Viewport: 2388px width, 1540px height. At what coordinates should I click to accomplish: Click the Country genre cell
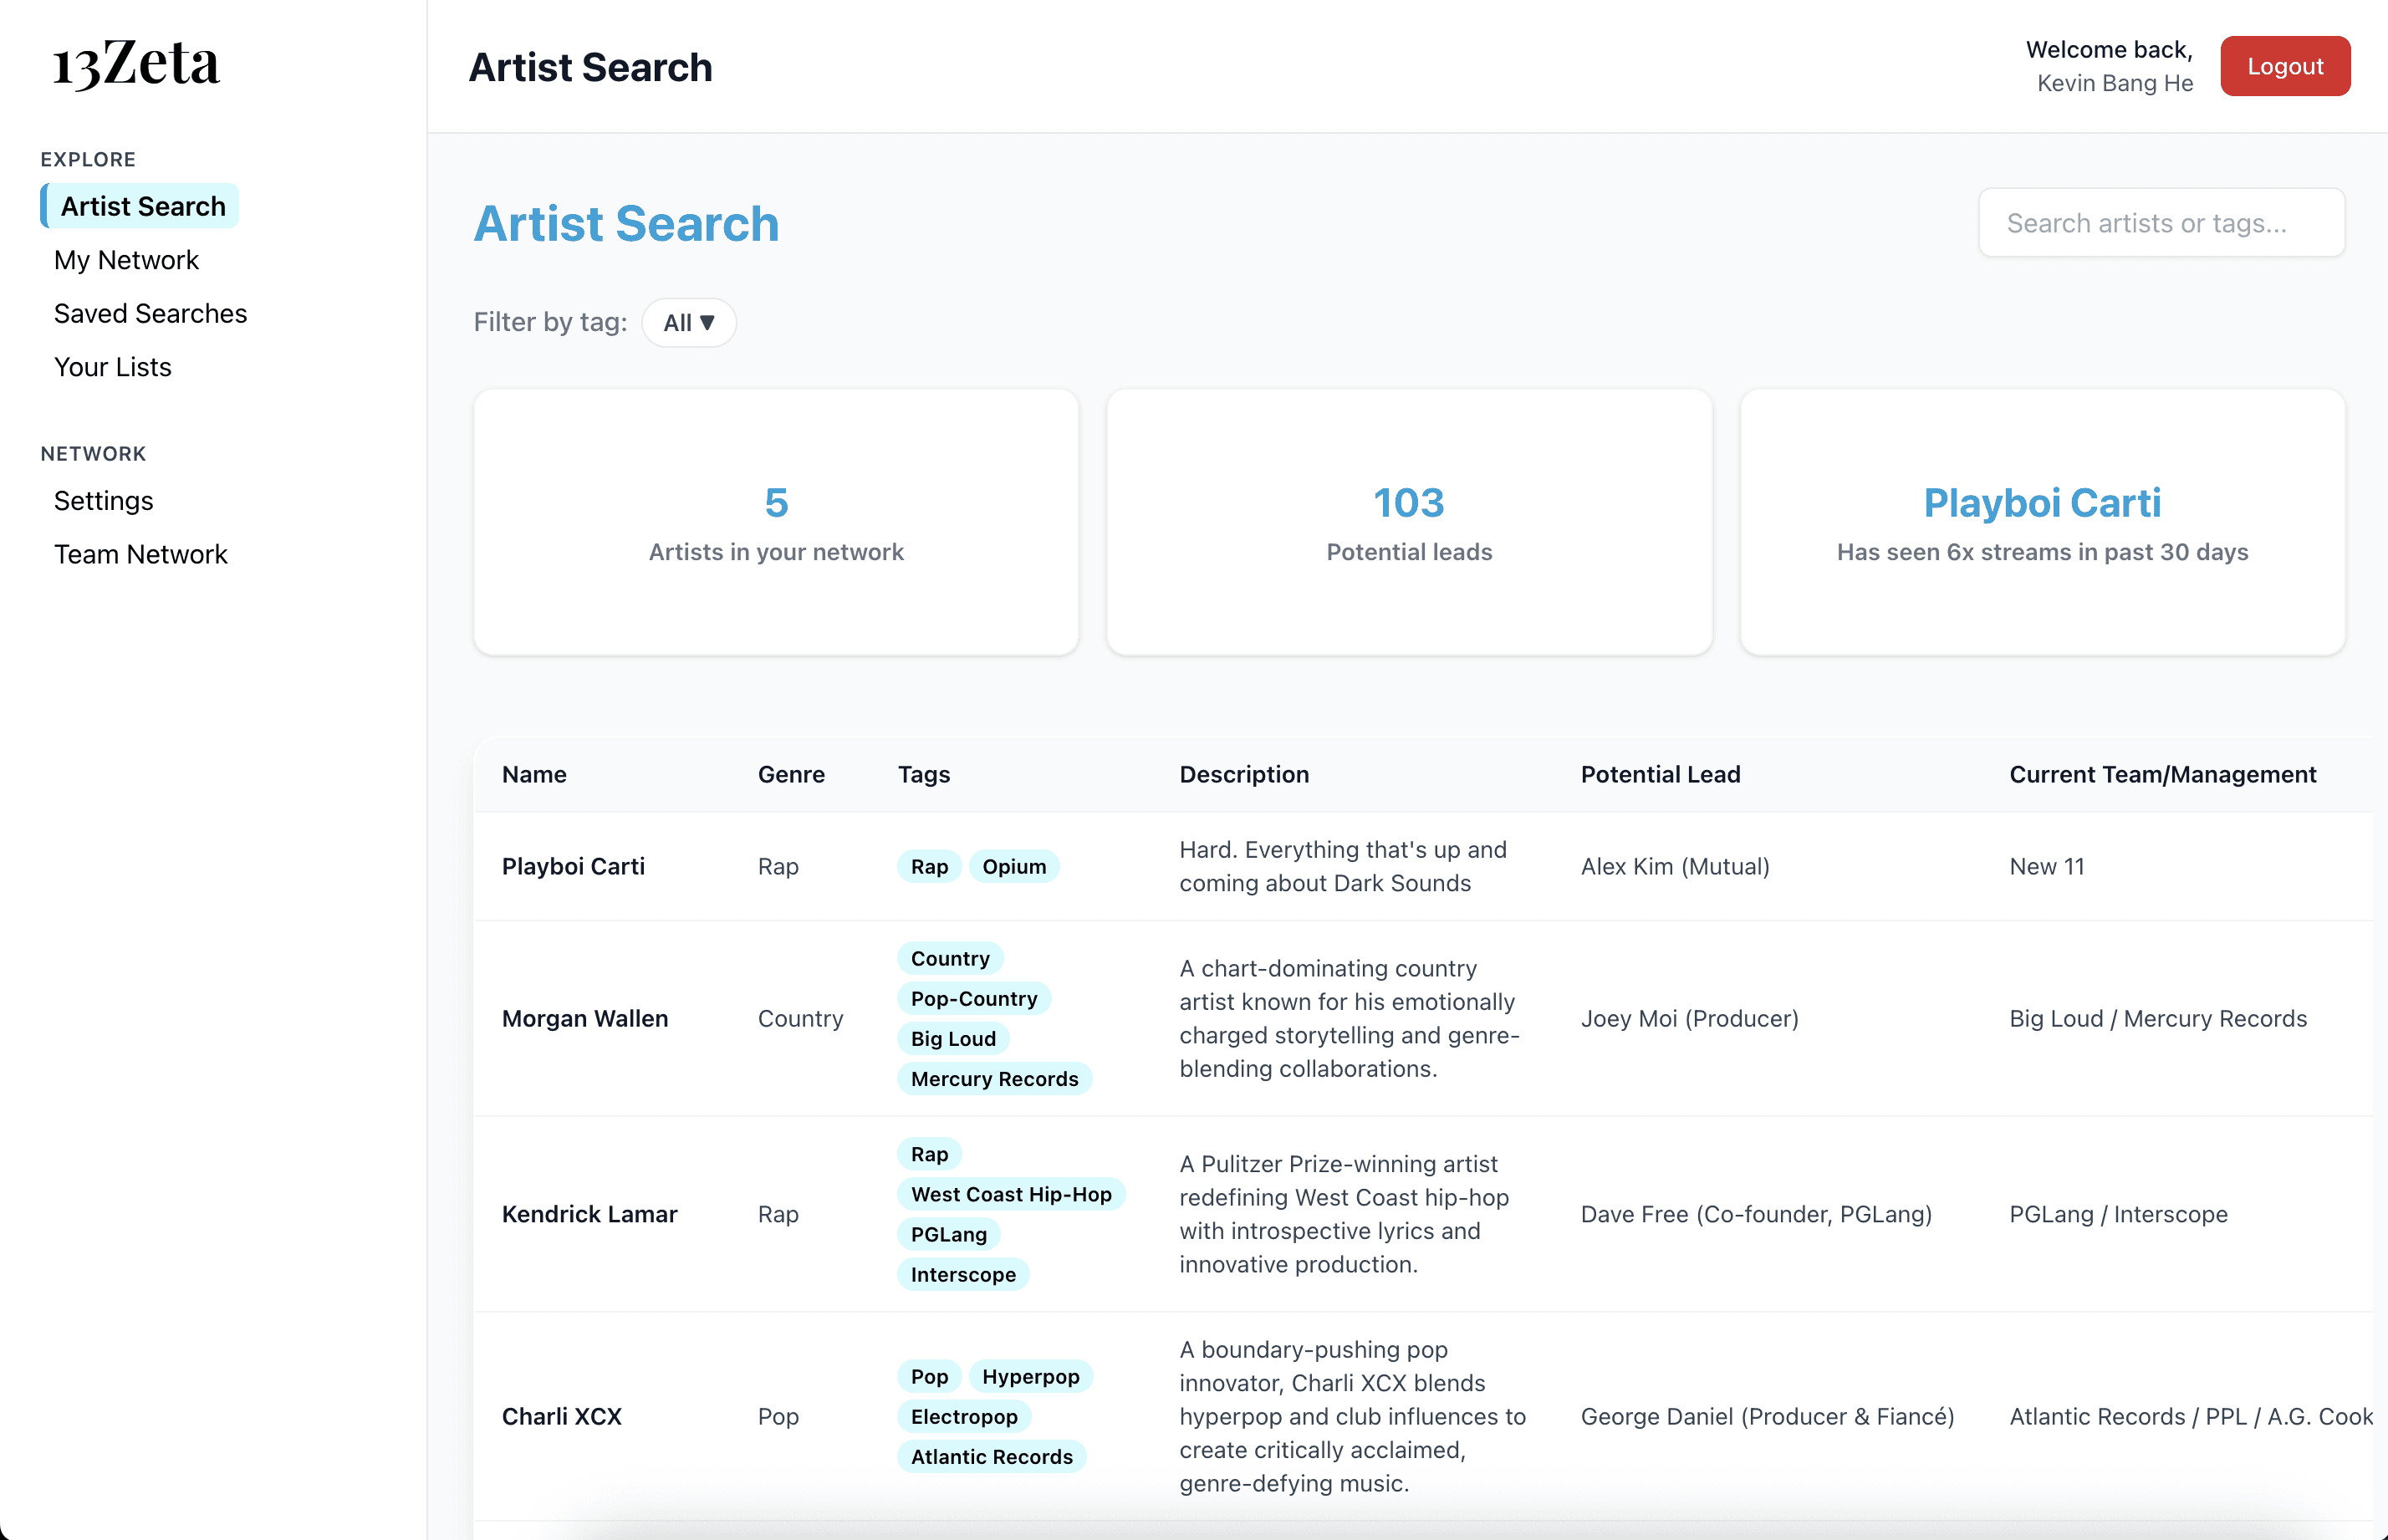tap(800, 1018)
